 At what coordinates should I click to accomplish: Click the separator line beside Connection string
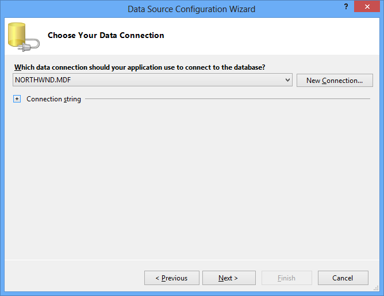pyautogui.click(x=230, y=99)
